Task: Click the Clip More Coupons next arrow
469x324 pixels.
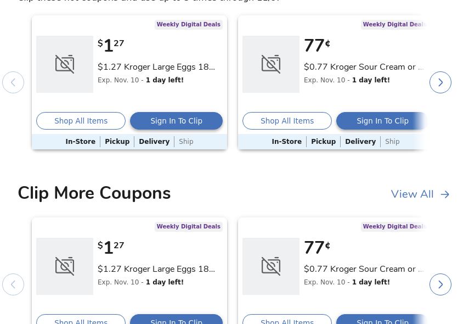Action: pyautogui.click(x=440, y=284)
